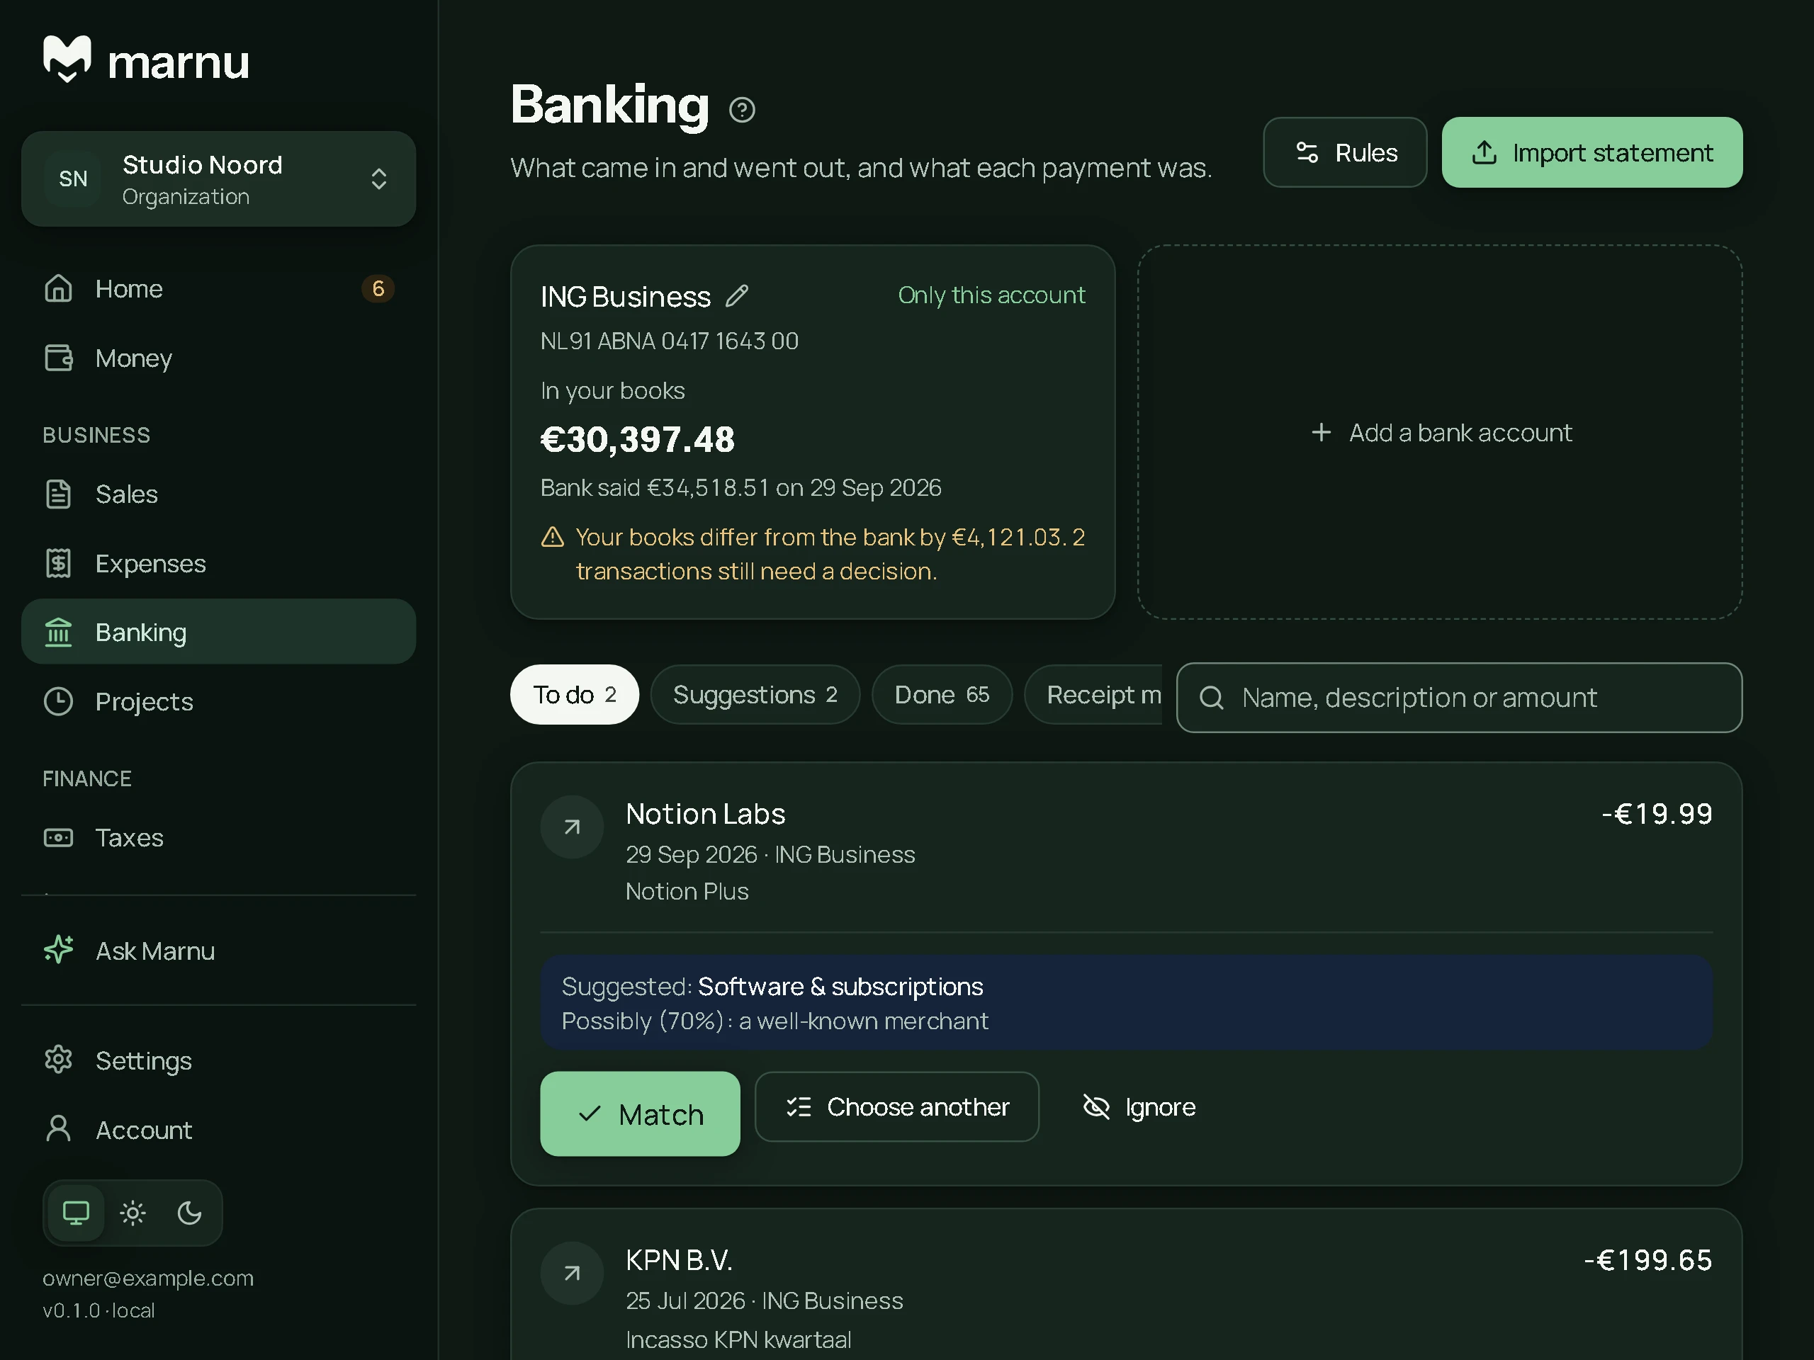1814x1360 pixels.
Task: Open the Money section
Action: click(x=218, y=358)
